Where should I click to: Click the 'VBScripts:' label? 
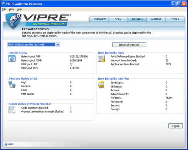(116, 87)
